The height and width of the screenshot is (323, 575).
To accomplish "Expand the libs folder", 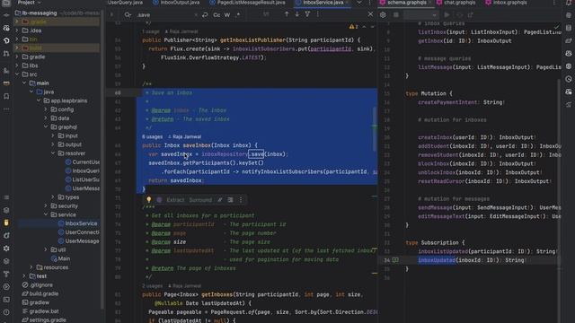I will [x=17, y=65].
